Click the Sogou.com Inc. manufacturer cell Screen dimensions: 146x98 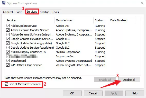pos(65,56)
